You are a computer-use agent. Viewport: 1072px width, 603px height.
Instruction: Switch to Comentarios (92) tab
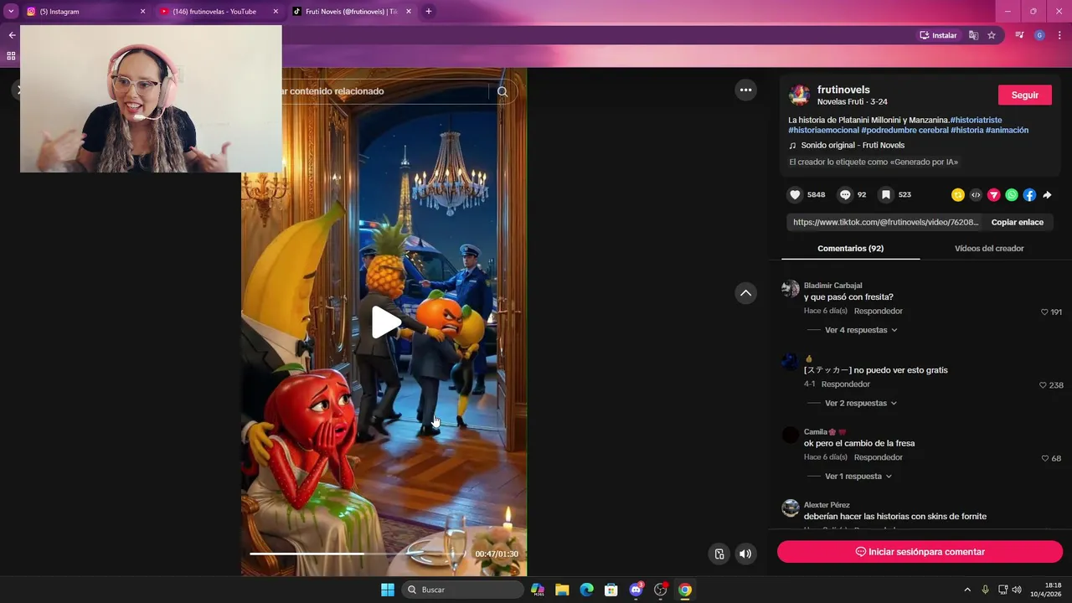pos(850,248)
